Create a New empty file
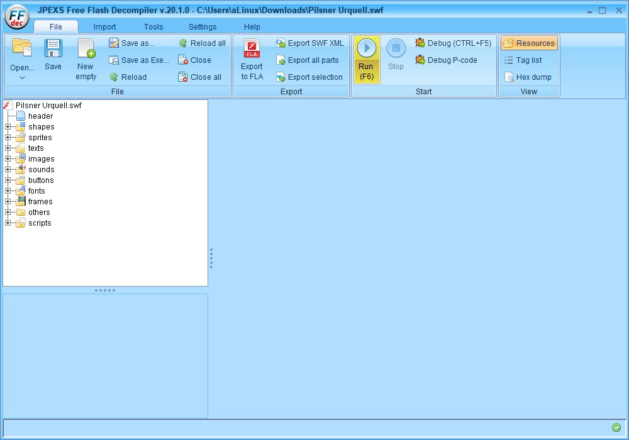Screen dimensions: 629x440 86,59
